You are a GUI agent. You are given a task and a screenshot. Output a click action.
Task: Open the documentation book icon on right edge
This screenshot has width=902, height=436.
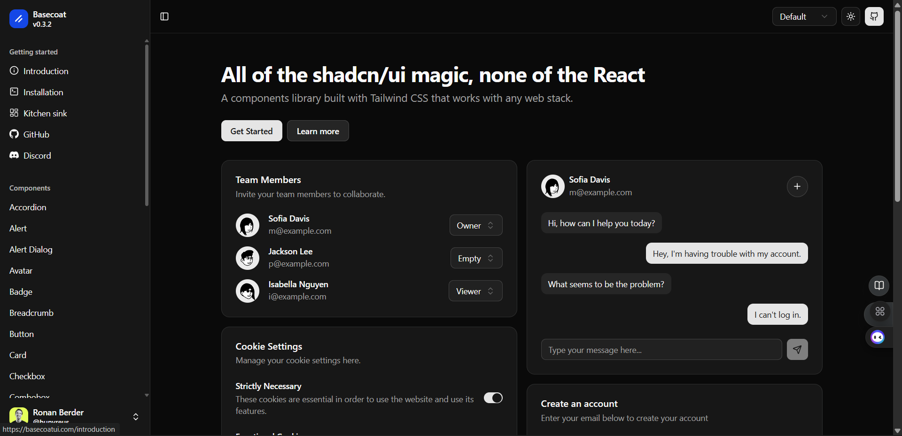pyautogui.click(x=879, y=285)
